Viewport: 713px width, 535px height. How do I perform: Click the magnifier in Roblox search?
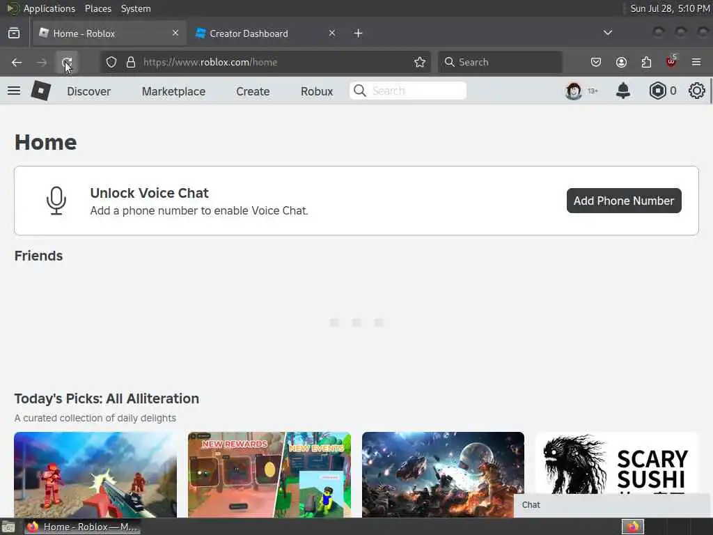(360, 91)
